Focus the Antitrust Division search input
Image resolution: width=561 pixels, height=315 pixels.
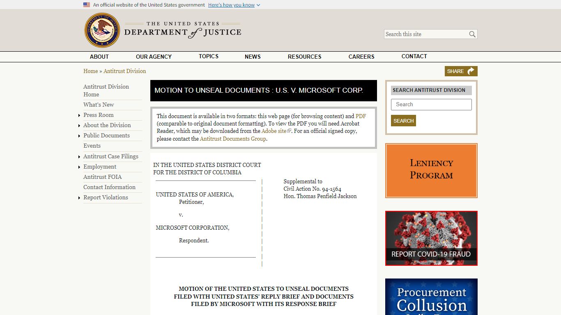[431, 105]
